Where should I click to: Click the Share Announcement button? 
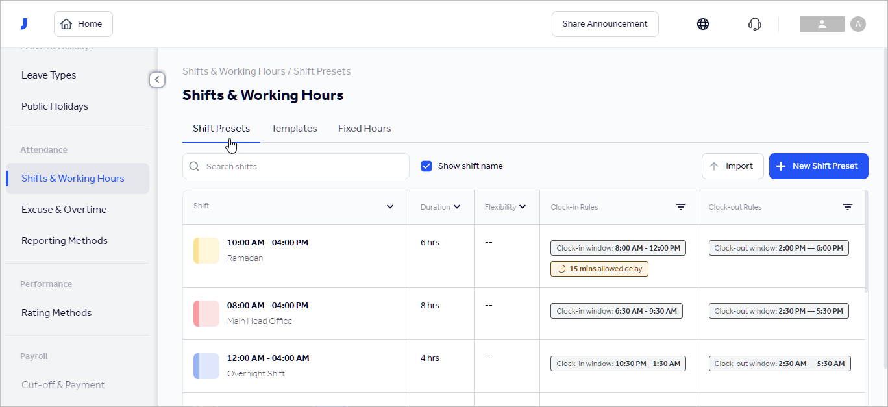click(x=604, y=23)
